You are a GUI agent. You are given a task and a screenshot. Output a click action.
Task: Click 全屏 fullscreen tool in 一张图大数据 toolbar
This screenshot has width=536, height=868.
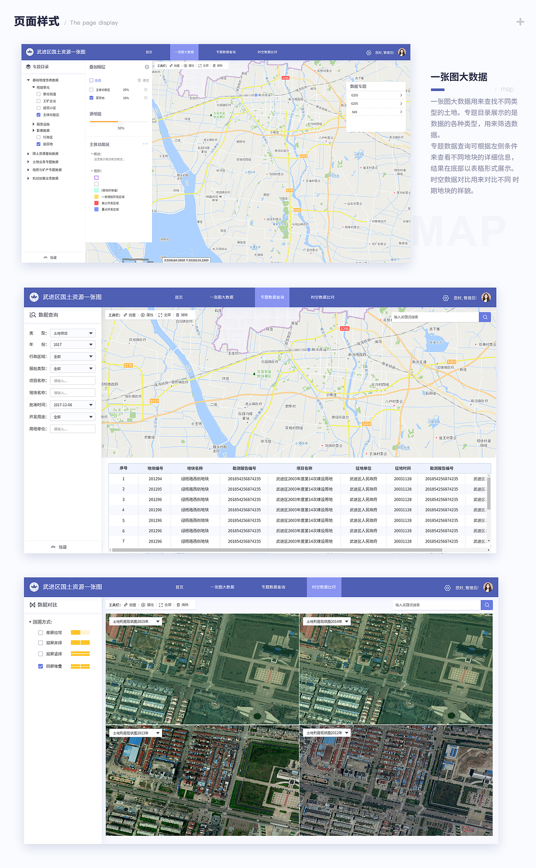tap(204, 66)
